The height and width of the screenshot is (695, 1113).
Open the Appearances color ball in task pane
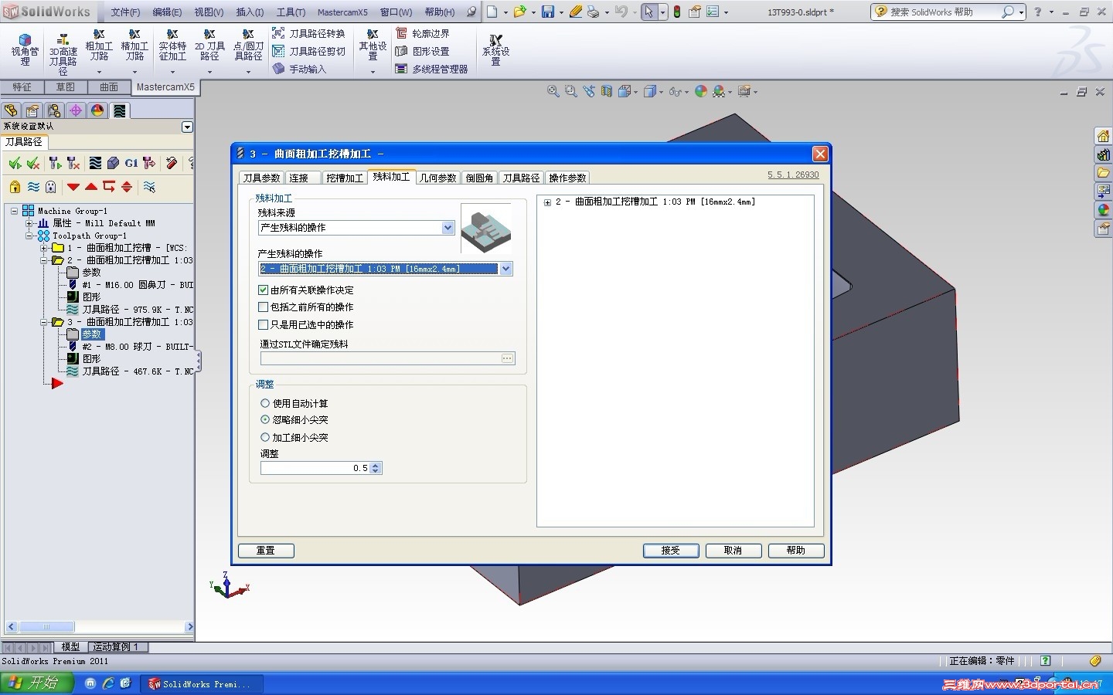(1103, 210)
